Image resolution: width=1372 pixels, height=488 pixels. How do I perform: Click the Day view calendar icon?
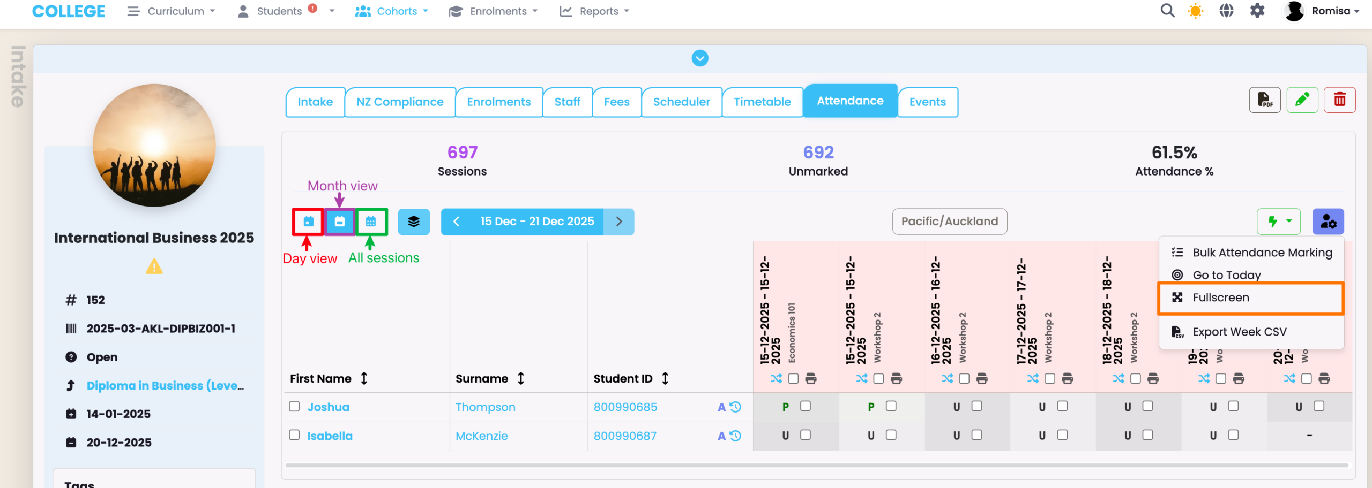[x=308, y=222]
